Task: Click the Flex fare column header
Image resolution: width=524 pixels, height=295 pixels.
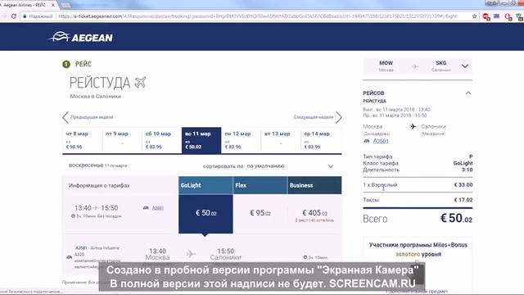Action: [x=260, y=185]
